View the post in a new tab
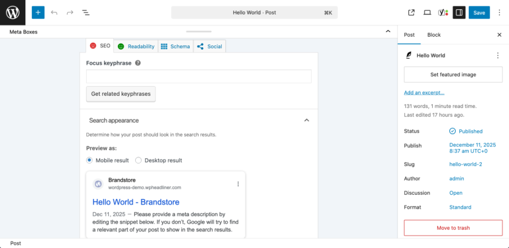The image size is (509, 248). point(412,13)
